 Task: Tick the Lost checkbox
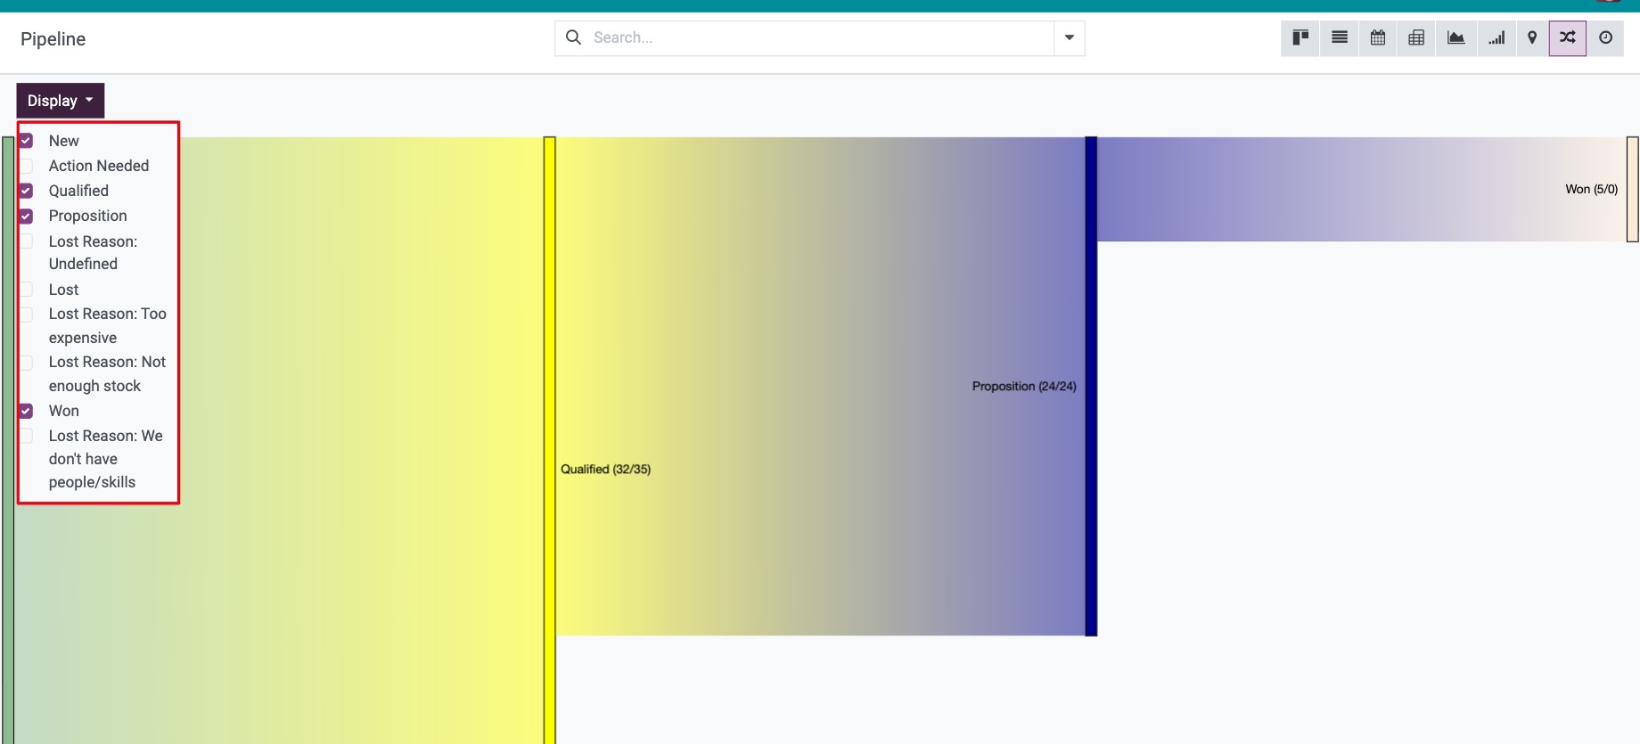[27, 290]
